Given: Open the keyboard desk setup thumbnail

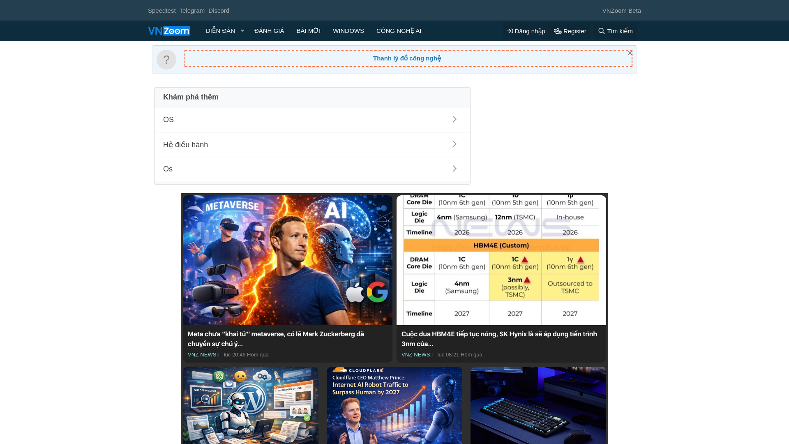Looking at the screenshot, I should [x=538, y=405].
